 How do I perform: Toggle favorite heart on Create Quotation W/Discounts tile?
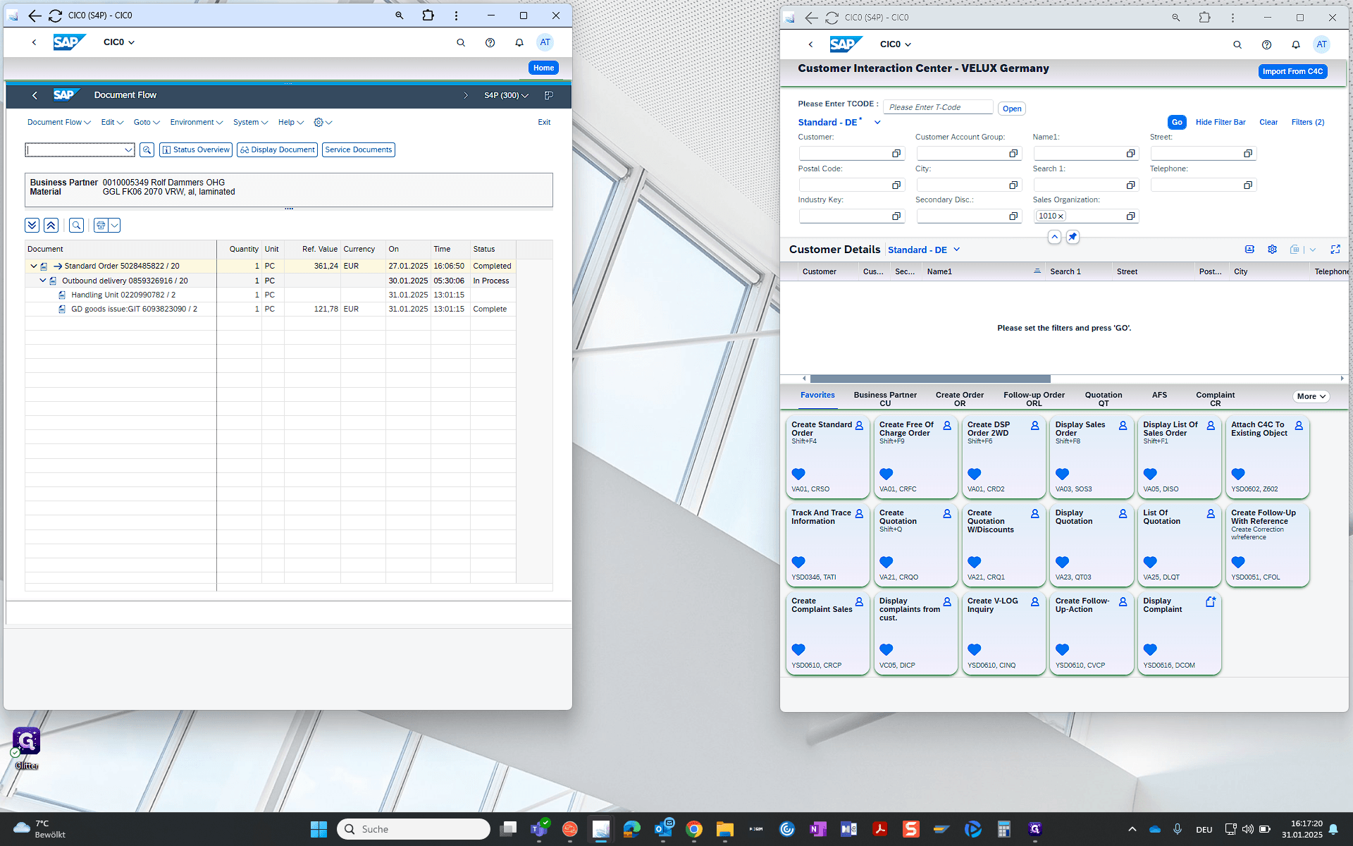[x=975, y=563]
